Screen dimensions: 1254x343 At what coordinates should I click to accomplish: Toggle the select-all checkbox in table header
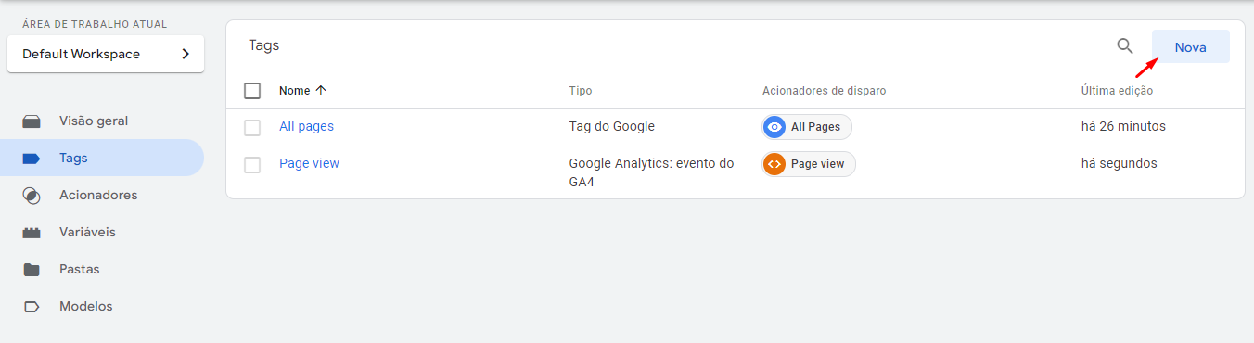point(252,91)
